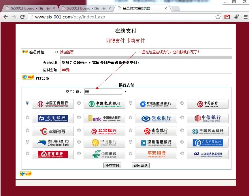Select the 中信银行 radio button

(182, 117)
